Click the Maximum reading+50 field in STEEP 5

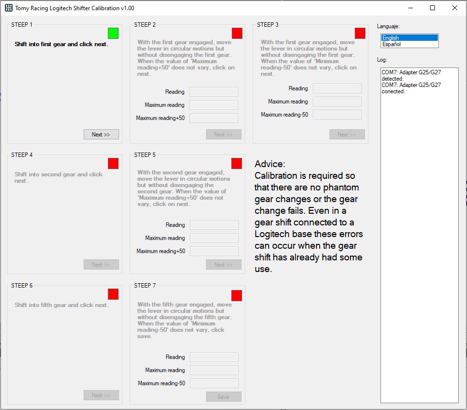pos(214,251)
